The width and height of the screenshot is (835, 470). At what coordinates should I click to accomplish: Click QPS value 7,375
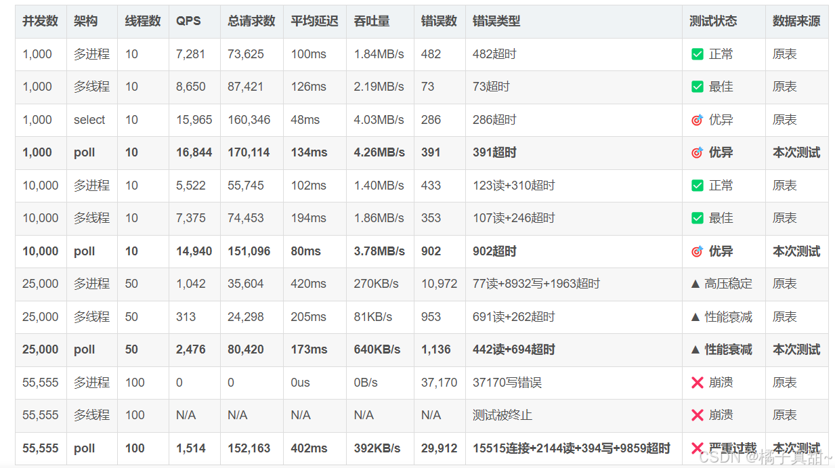tap(190, 218)
